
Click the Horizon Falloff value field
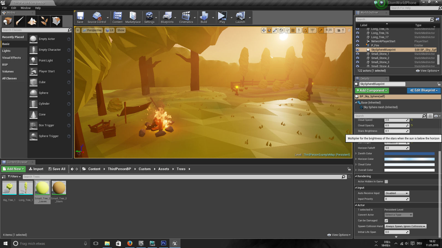coord(397,148)
